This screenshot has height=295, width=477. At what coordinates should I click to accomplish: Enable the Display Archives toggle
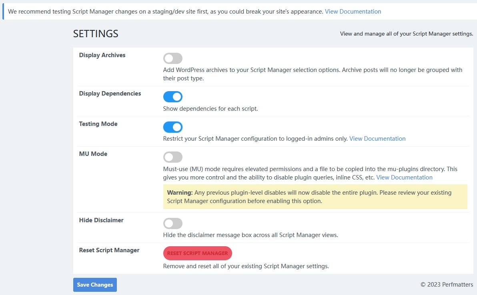coord(172,58)
